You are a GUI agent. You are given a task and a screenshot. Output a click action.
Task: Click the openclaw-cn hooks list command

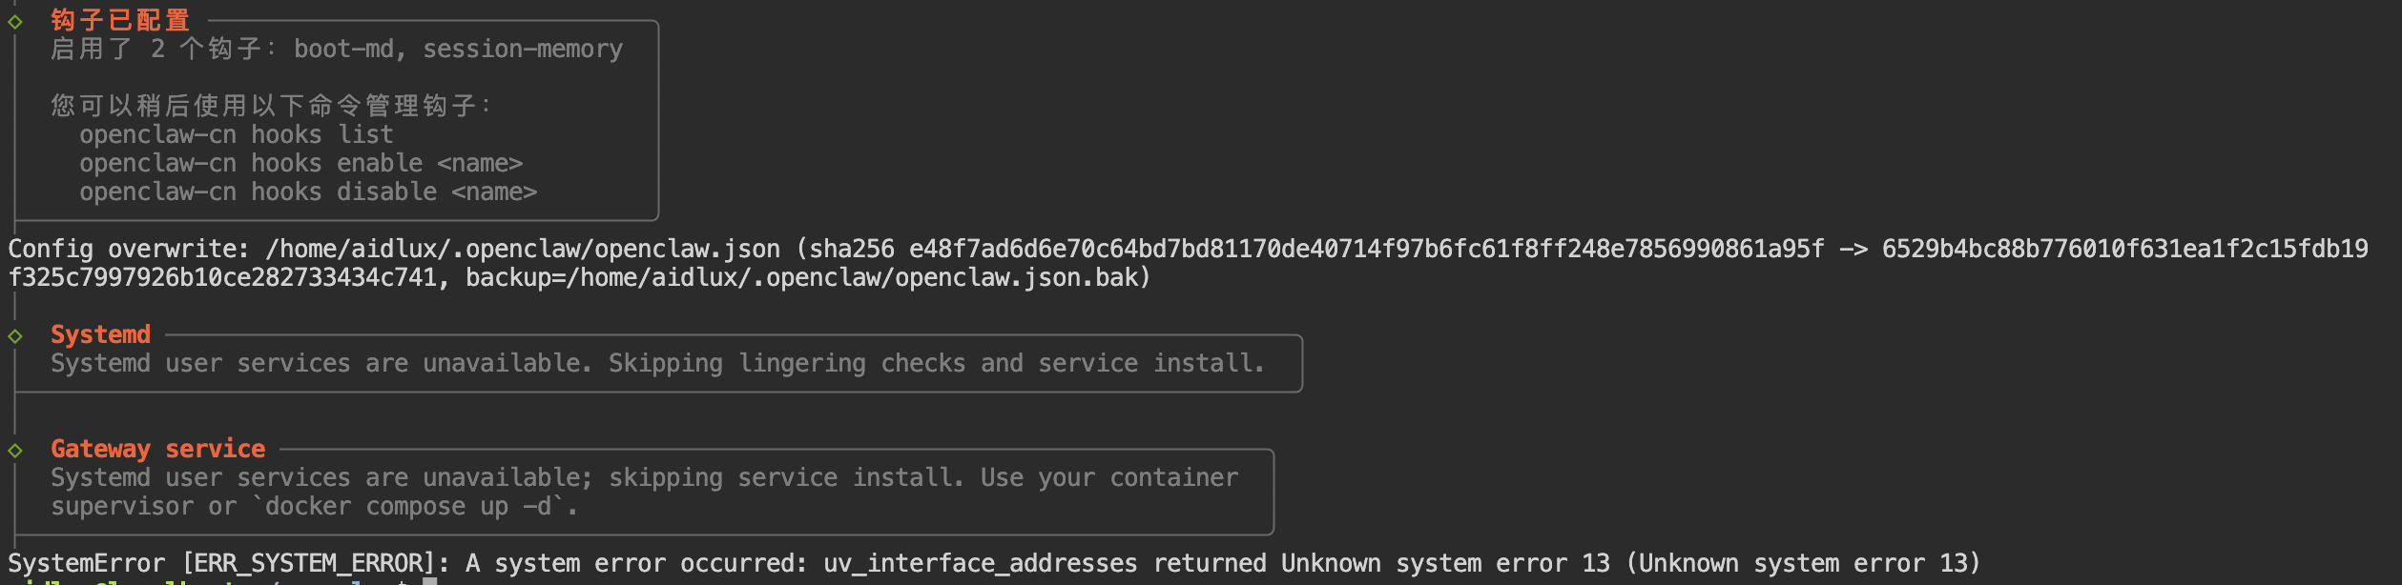pos(236,134)
